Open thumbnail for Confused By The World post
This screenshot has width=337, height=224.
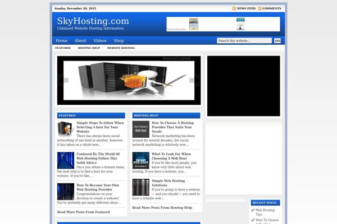click(66, 160)
